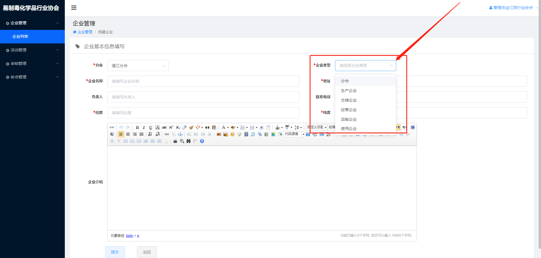Open editor help question mark
Image resolution: width=541 pixels, height=258 pixels.
(202, 141)
